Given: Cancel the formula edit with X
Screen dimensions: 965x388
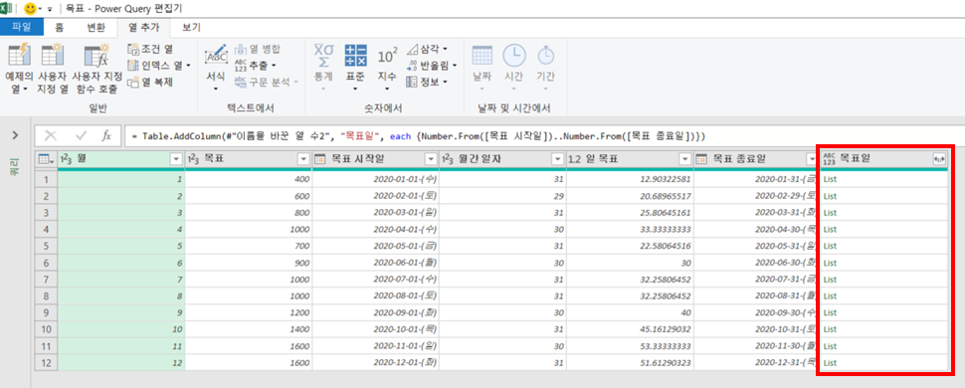Looking at the screenshot, I should [x=51, y=135].
